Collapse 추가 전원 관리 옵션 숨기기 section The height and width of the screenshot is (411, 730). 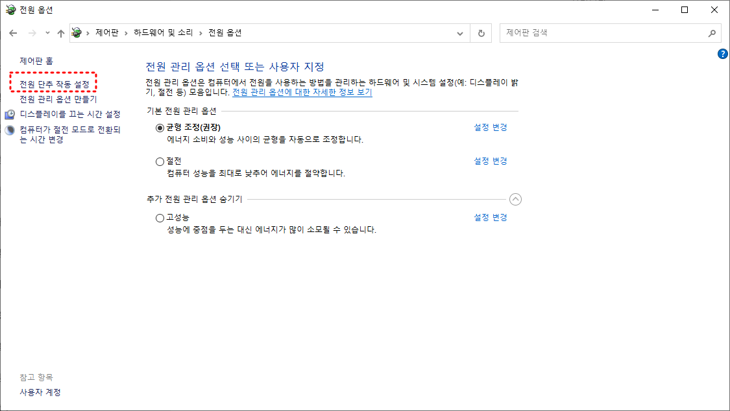click(x=516, y=199)
